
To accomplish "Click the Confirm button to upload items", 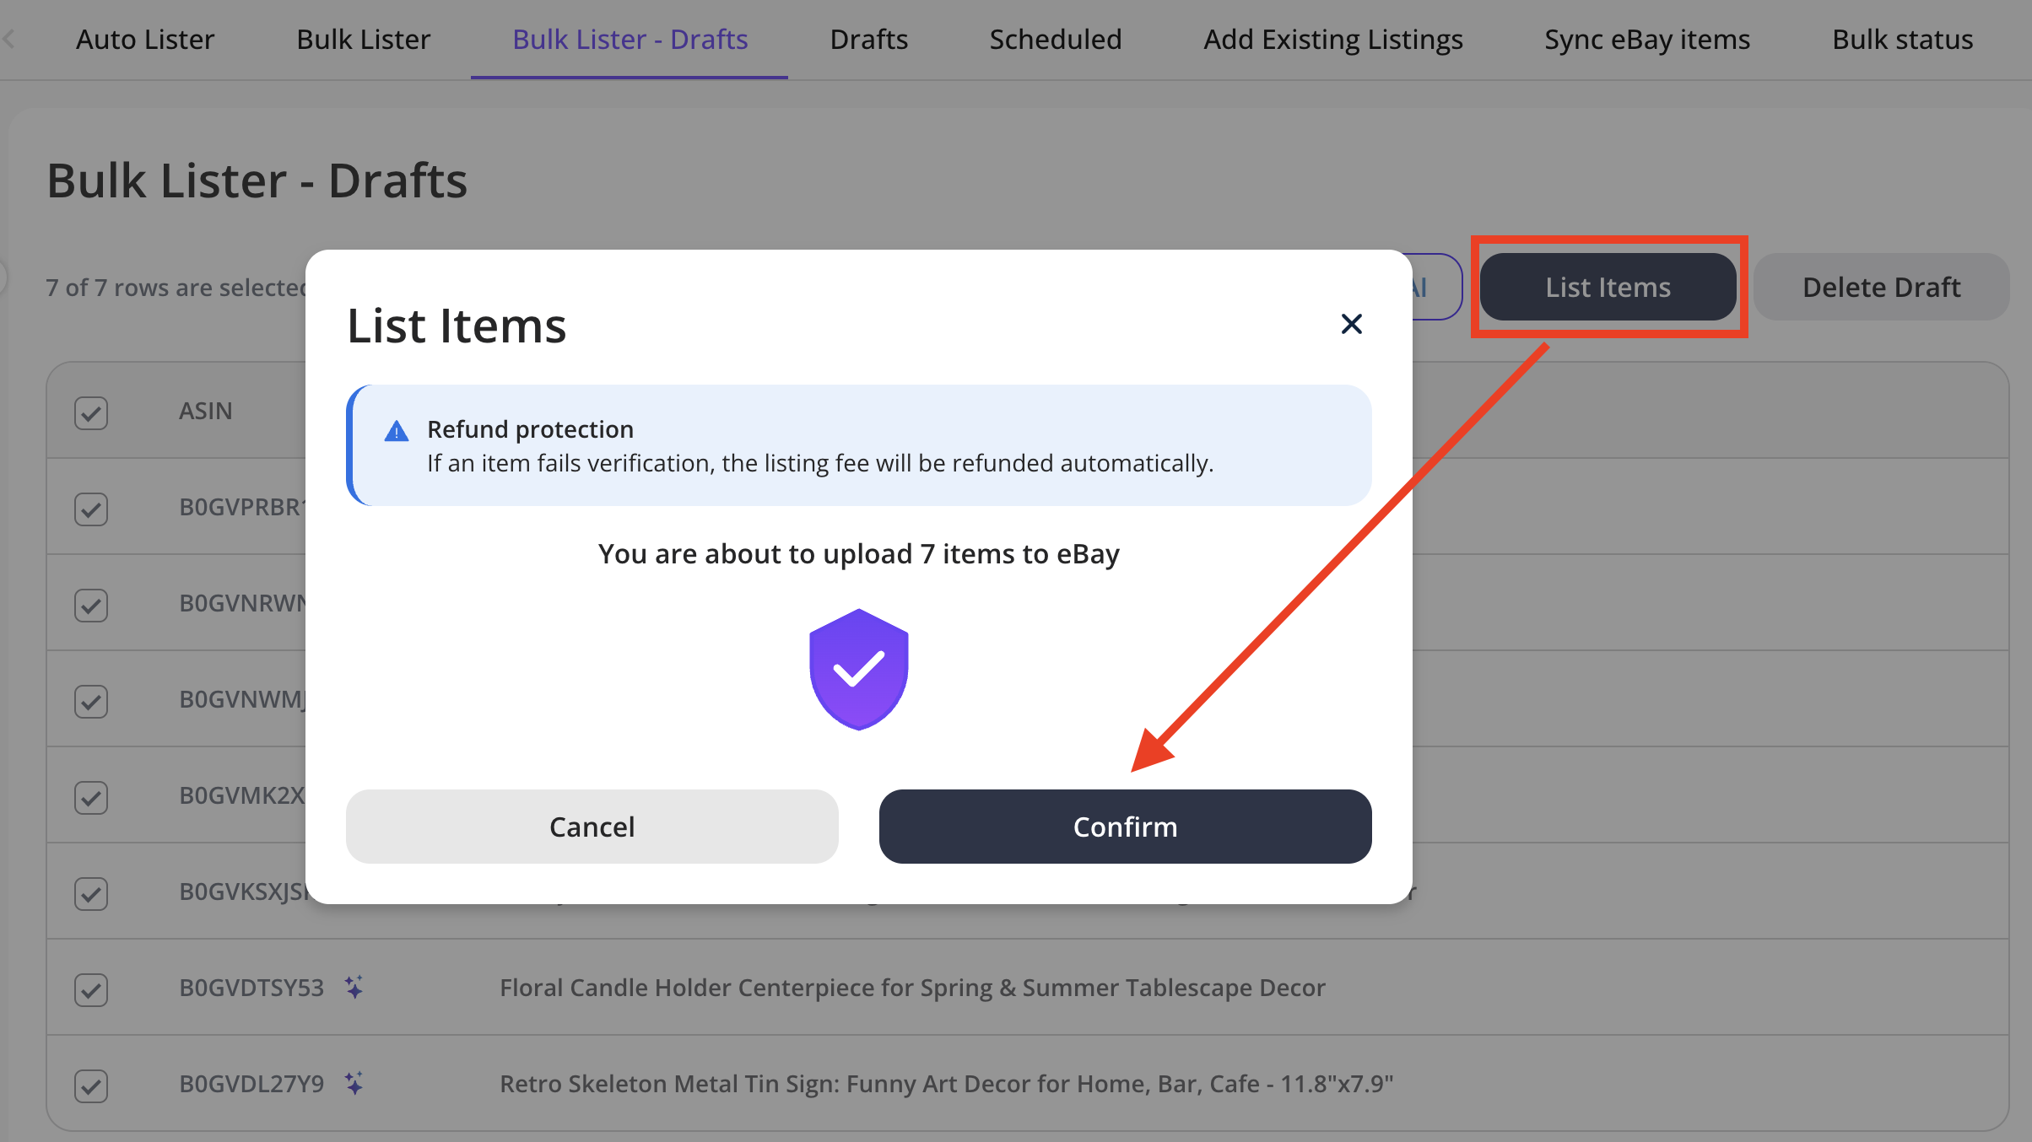I will point(1125,827).
